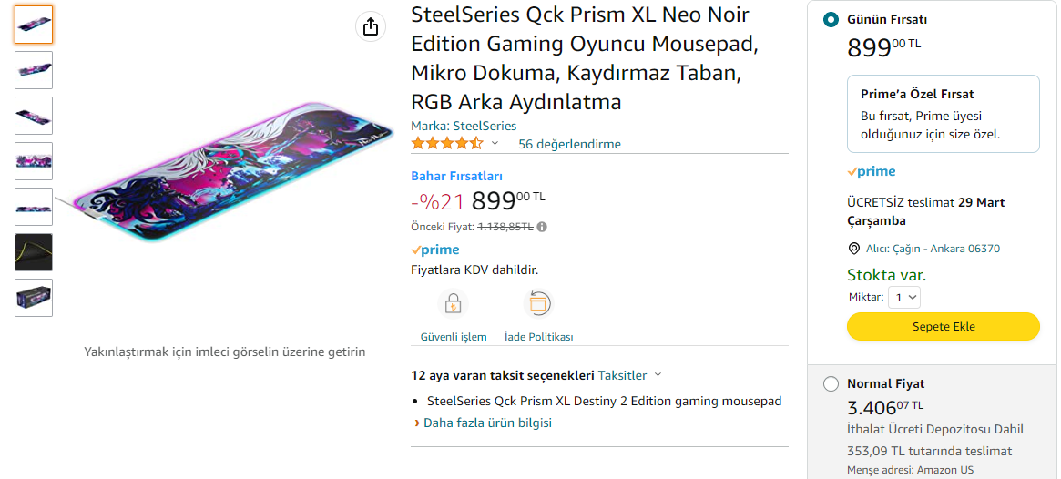Select the Normal Fiyat radio option
The height and width of the screenshot is (479, 1061).
click(831, 384)
